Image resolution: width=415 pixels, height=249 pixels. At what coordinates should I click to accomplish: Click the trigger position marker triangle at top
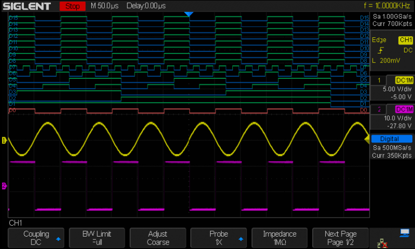[188, 14]
